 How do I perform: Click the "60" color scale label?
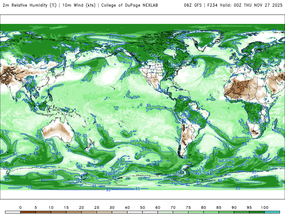(x=158, y=208)
